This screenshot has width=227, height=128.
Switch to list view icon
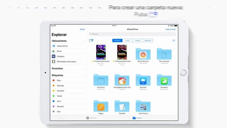pos(174,41)
